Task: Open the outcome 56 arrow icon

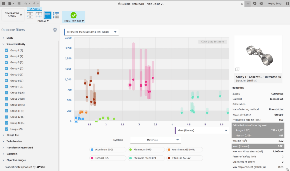Action: click(237, 69)
